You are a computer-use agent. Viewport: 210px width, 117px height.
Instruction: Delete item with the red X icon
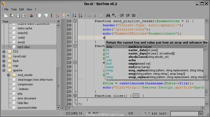click(58, 16)
